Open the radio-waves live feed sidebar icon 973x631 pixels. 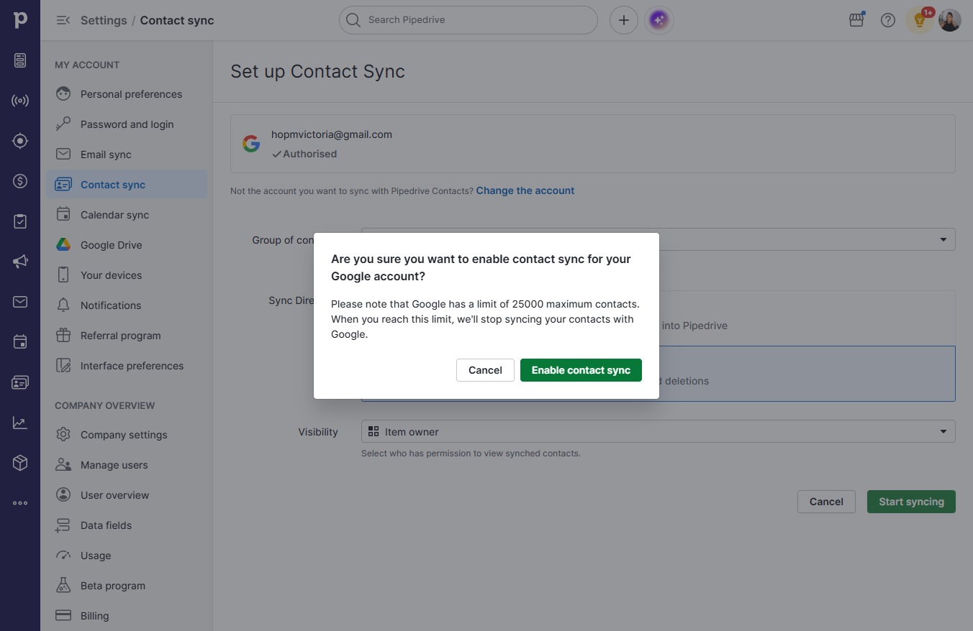pos(20,101)
